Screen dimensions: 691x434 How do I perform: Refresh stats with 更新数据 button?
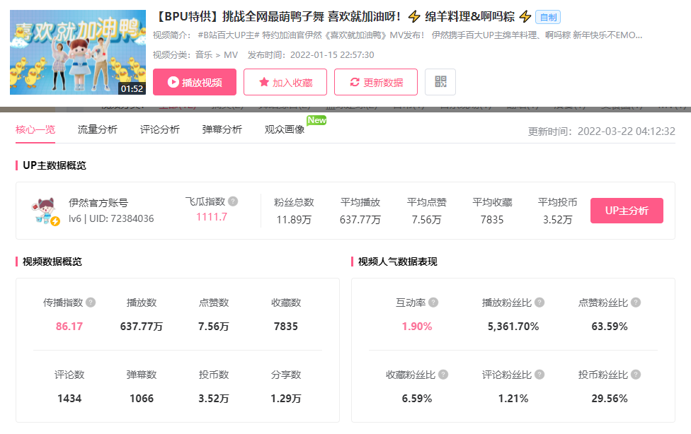tap(375, 81)
